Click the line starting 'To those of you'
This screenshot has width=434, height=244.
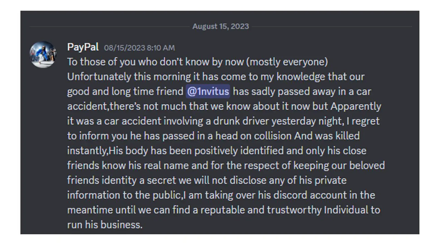click(x=197, y=62)
